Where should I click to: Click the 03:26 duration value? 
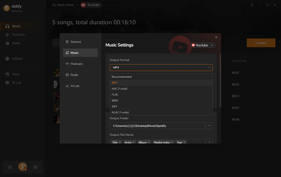coord(235,119)
